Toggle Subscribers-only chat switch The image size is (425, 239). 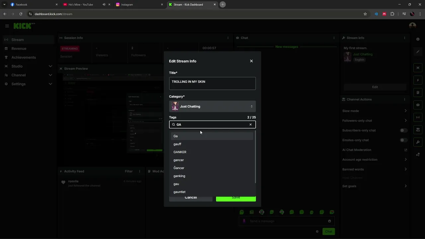(x=403, y=130)
